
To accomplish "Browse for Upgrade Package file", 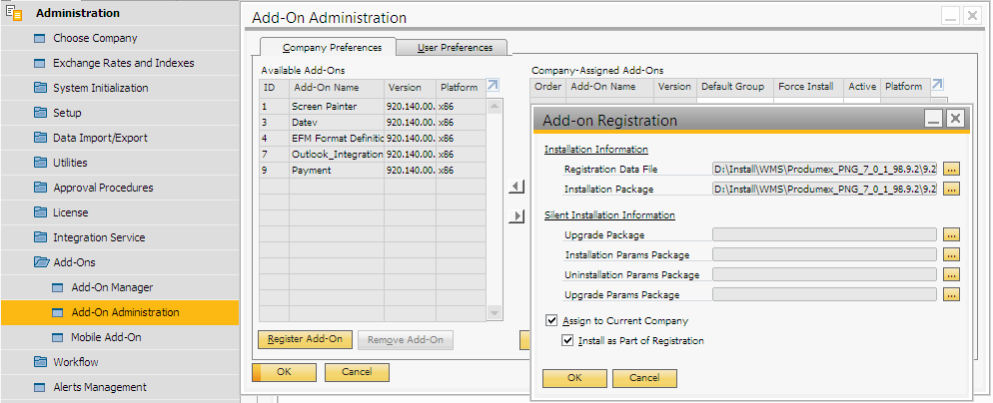I will tap(951, 234).
